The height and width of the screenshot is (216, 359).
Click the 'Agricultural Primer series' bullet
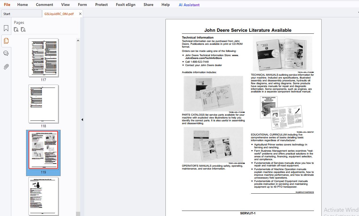pos(281,146)
